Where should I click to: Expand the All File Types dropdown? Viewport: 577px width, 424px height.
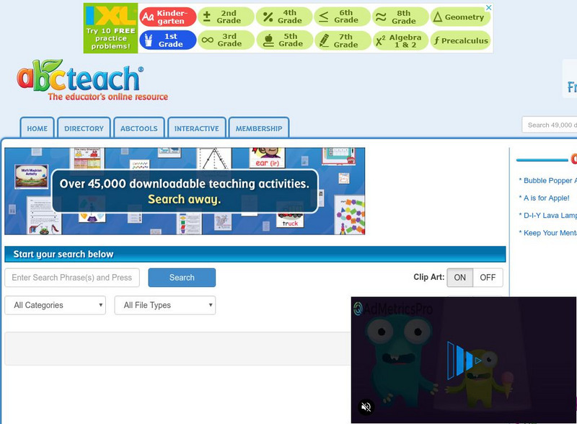point(165,305)
